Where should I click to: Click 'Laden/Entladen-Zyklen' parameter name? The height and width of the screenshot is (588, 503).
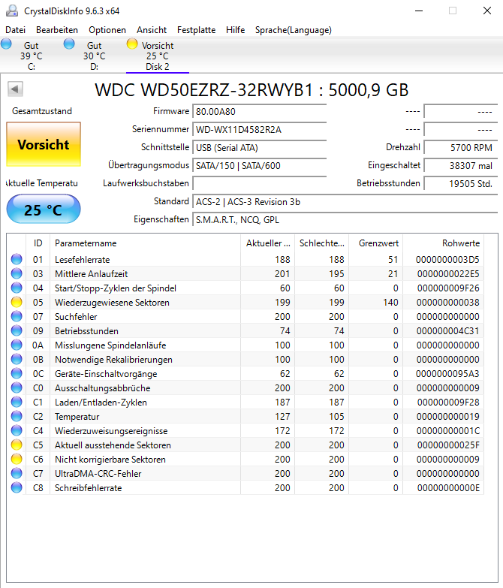[101, 403]
